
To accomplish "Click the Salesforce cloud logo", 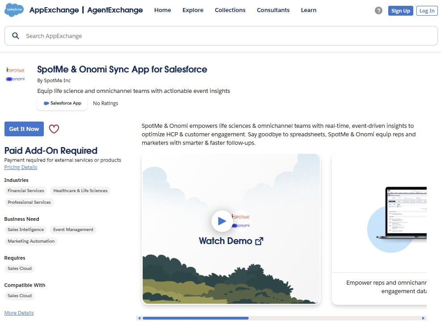I will point(14,10).
